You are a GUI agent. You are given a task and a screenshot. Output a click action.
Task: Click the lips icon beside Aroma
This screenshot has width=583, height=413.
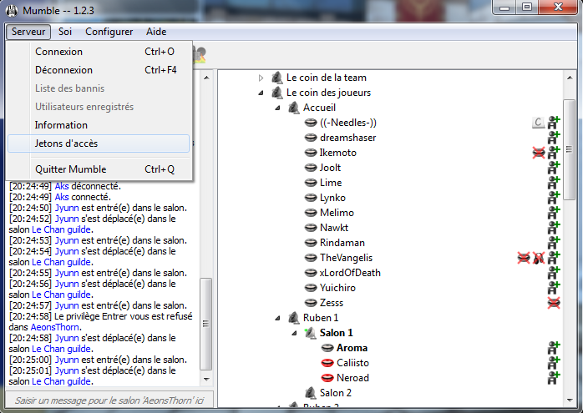tap(327, 348)
